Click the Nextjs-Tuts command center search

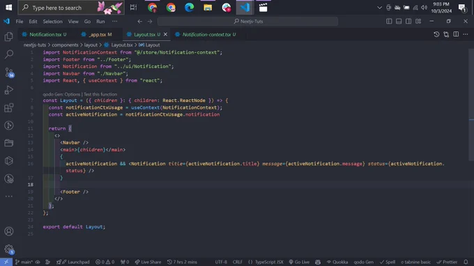click(x=248, y=22)
